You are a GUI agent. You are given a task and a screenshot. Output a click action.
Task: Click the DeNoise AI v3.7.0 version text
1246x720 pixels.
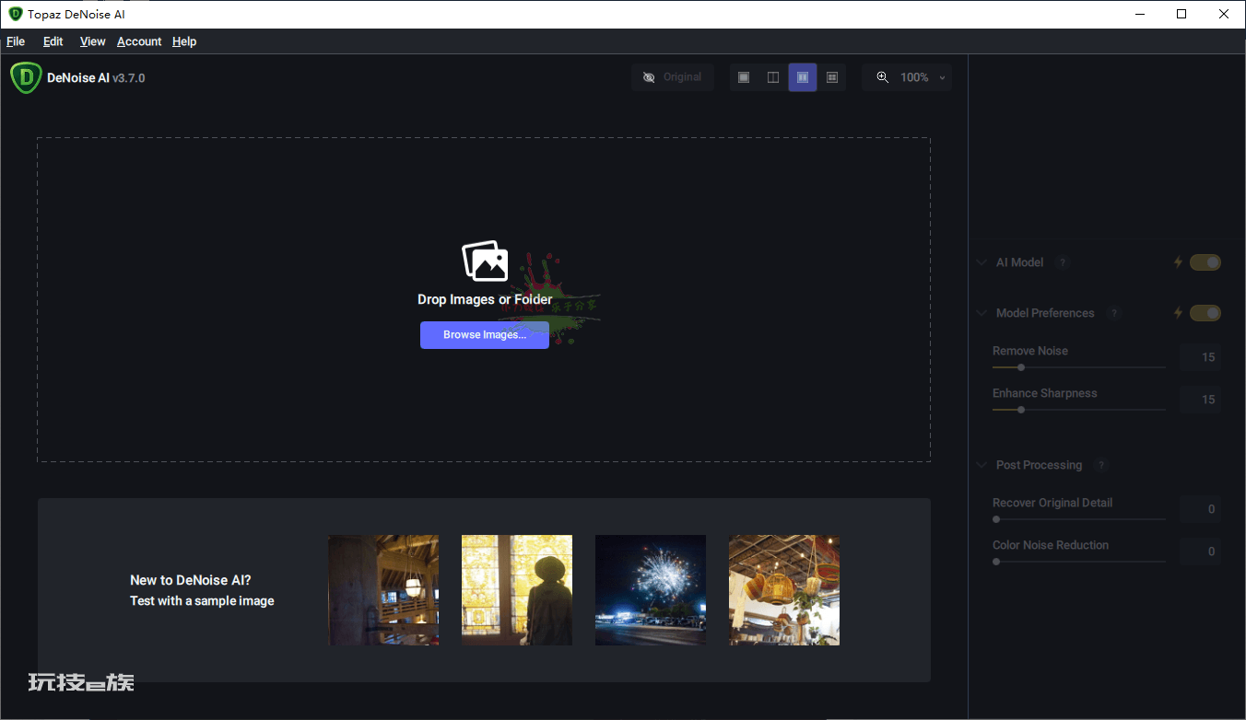click(x=96, y=78)
